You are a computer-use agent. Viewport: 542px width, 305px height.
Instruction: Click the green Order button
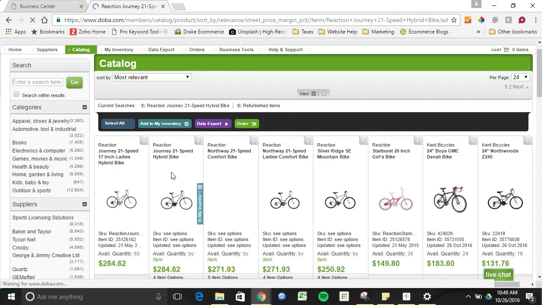(246, 124)
